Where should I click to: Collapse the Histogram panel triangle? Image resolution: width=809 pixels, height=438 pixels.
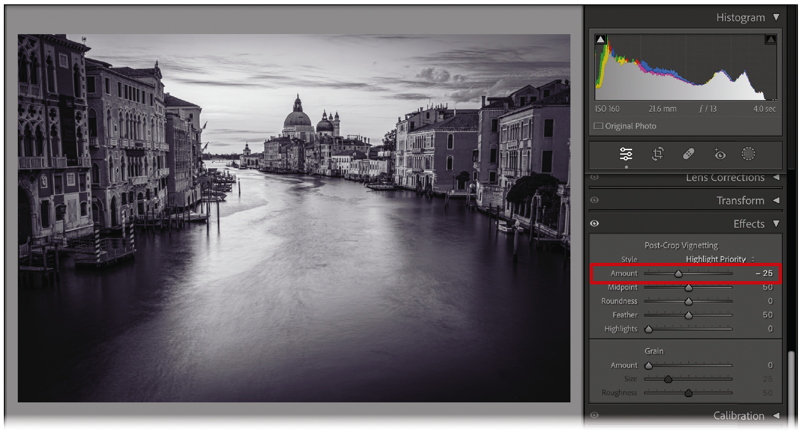[x=776, y=17]
